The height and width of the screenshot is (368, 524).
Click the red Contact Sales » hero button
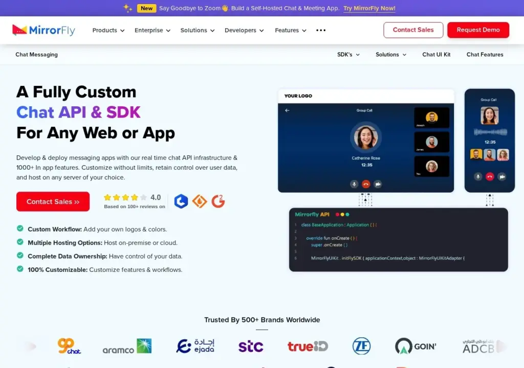(x=53, y=201)
